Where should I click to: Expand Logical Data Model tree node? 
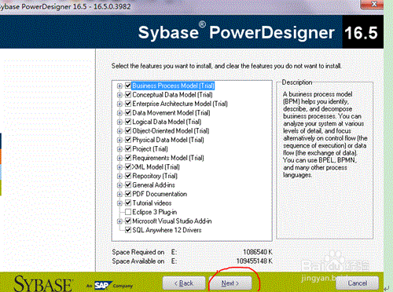[119, 122]
